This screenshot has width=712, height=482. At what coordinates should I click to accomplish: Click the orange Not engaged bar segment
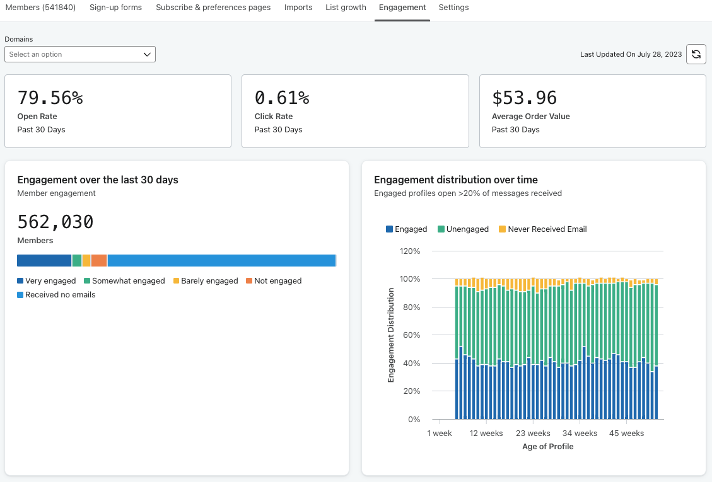99,261
